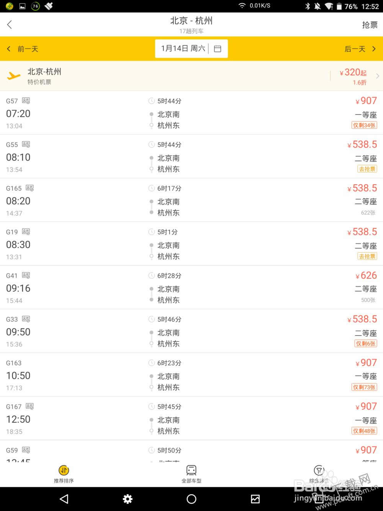This screenshot has width=383, height=511.
Task: Select the G41 09:16 train row
Action: (191, 288)
